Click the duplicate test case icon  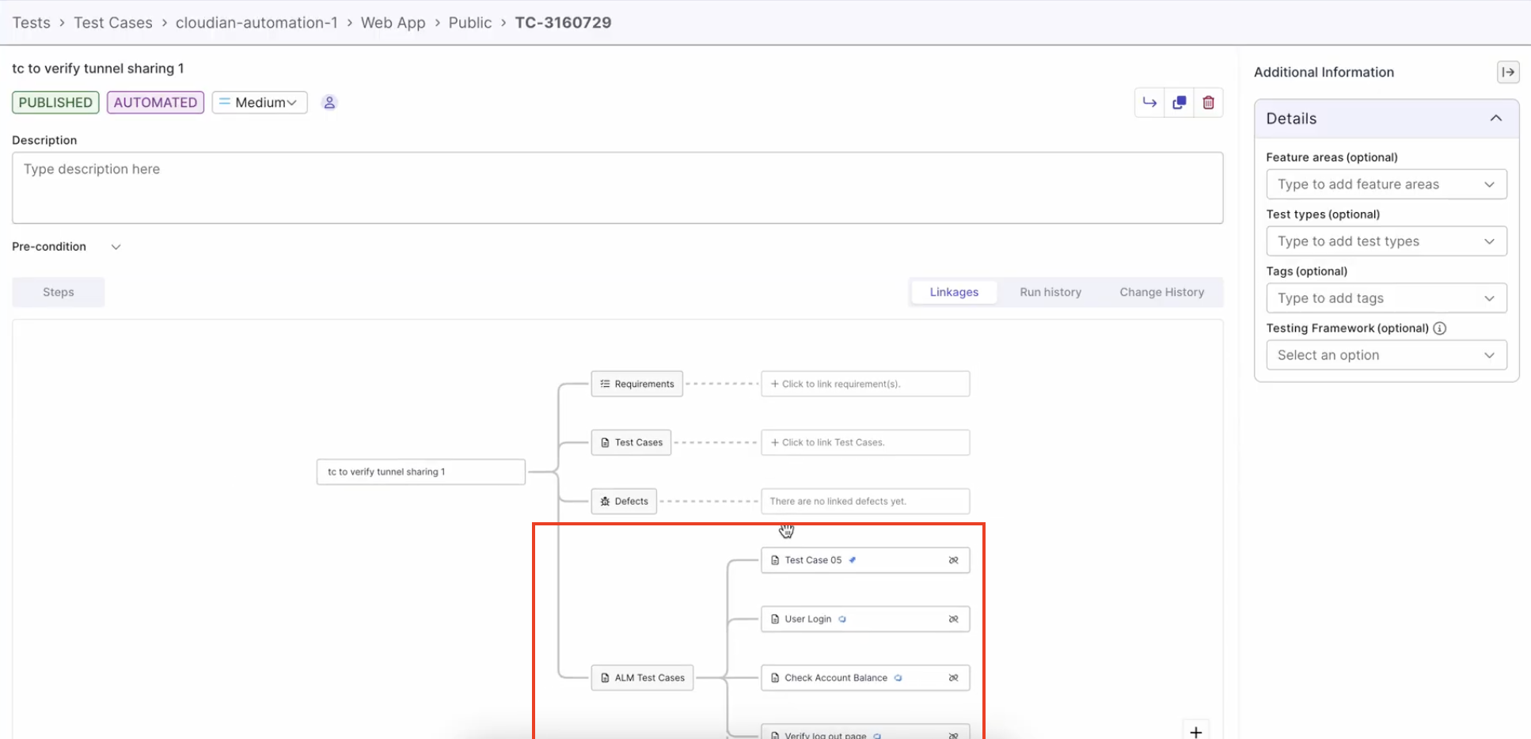click(x=1179, y=103)
